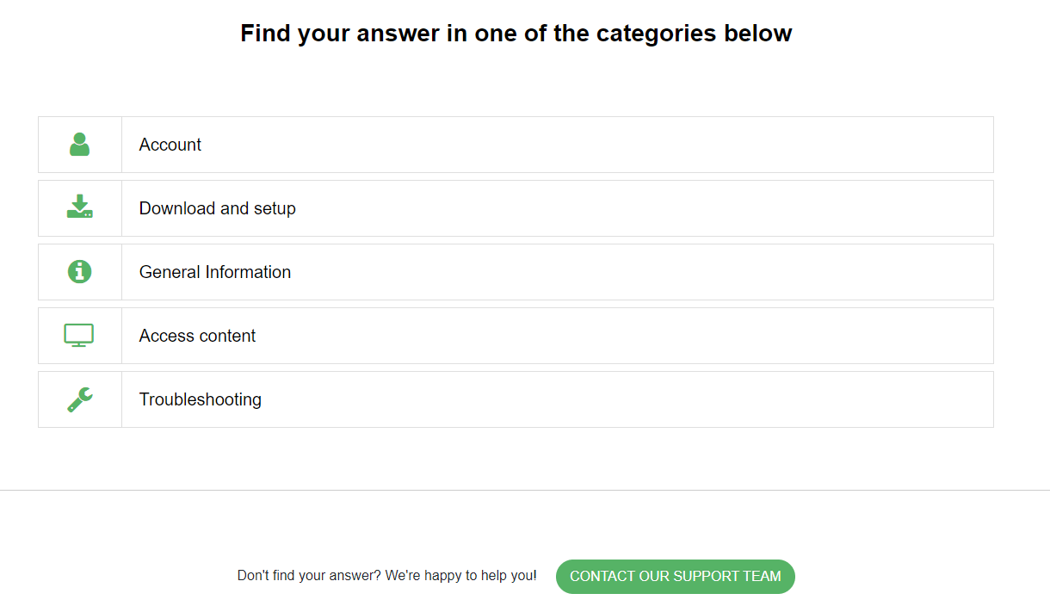
Task: Open the Account category
Action: point(516,145)
